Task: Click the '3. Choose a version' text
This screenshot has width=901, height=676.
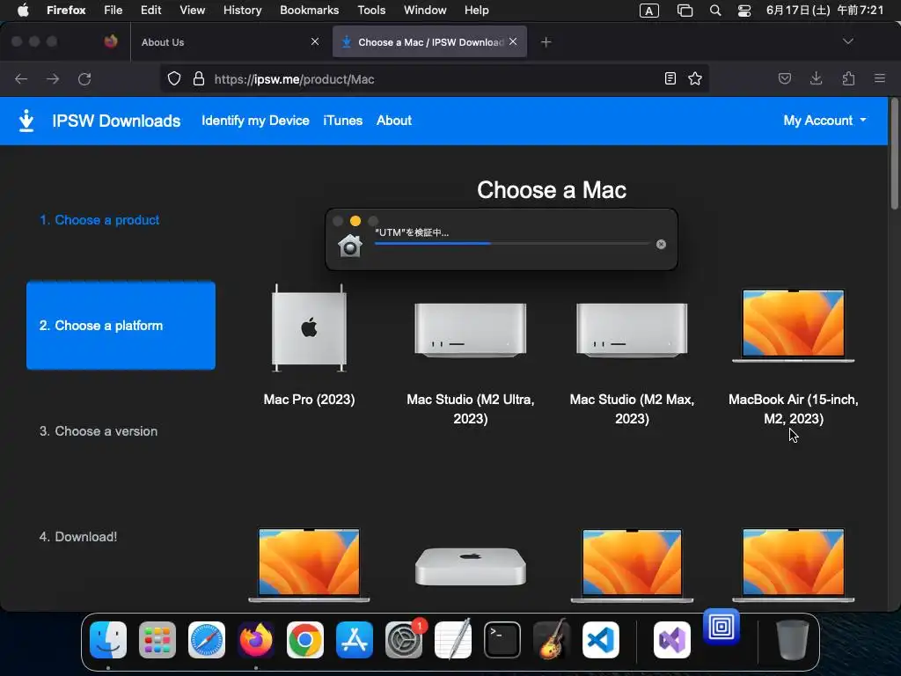Action: click(x=99, y=431)
